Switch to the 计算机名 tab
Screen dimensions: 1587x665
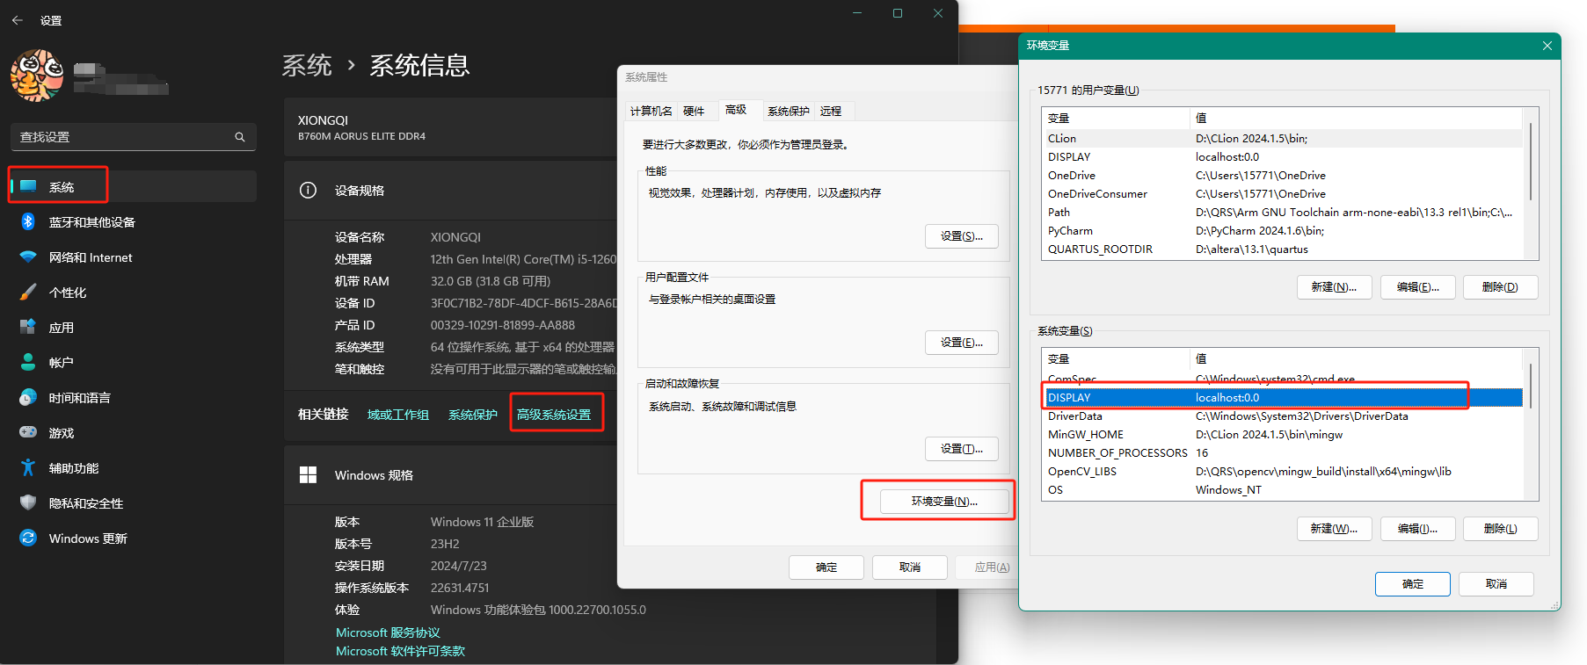[651, 111]
